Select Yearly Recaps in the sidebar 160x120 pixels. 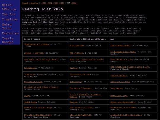8,40
